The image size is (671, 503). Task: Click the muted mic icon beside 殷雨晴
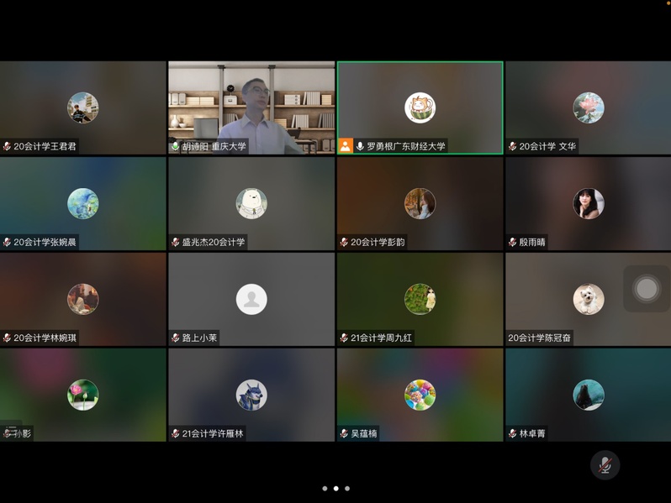(x=513, y=242)
